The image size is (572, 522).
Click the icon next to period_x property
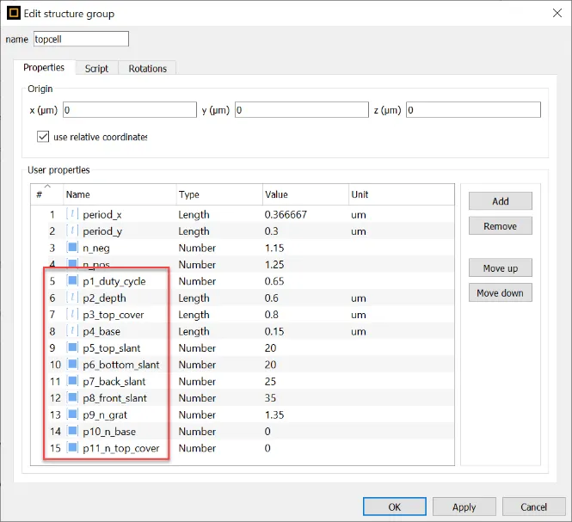coord(72,214)
